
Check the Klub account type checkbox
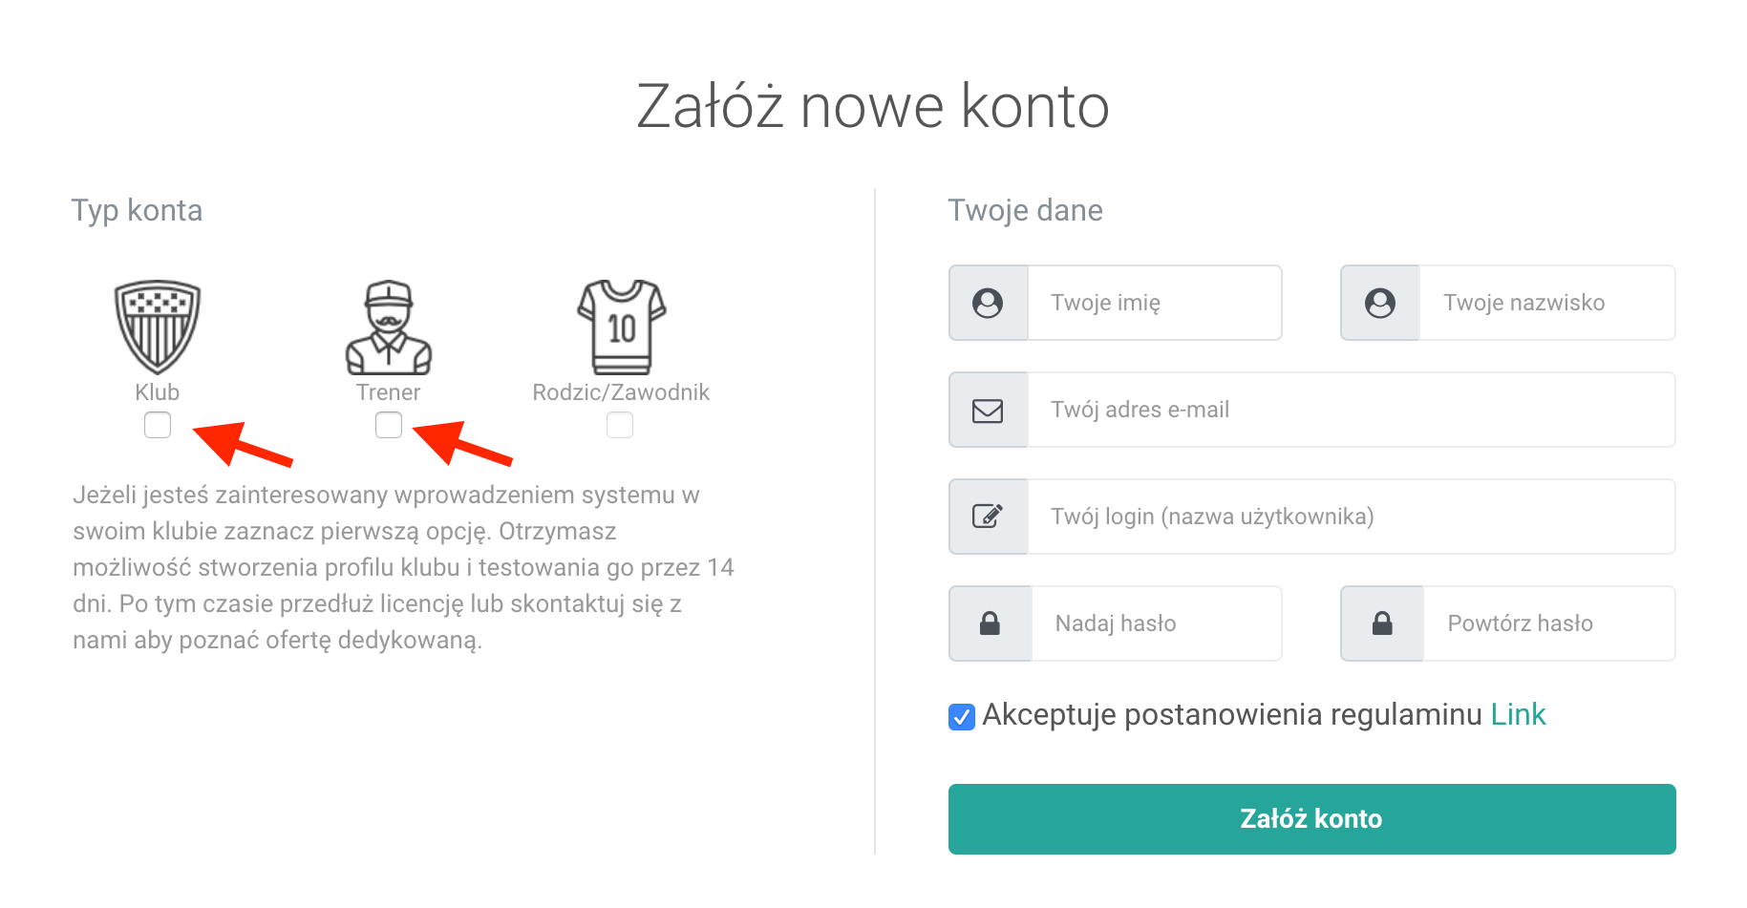pyautogui.click(x=158, y=425)
